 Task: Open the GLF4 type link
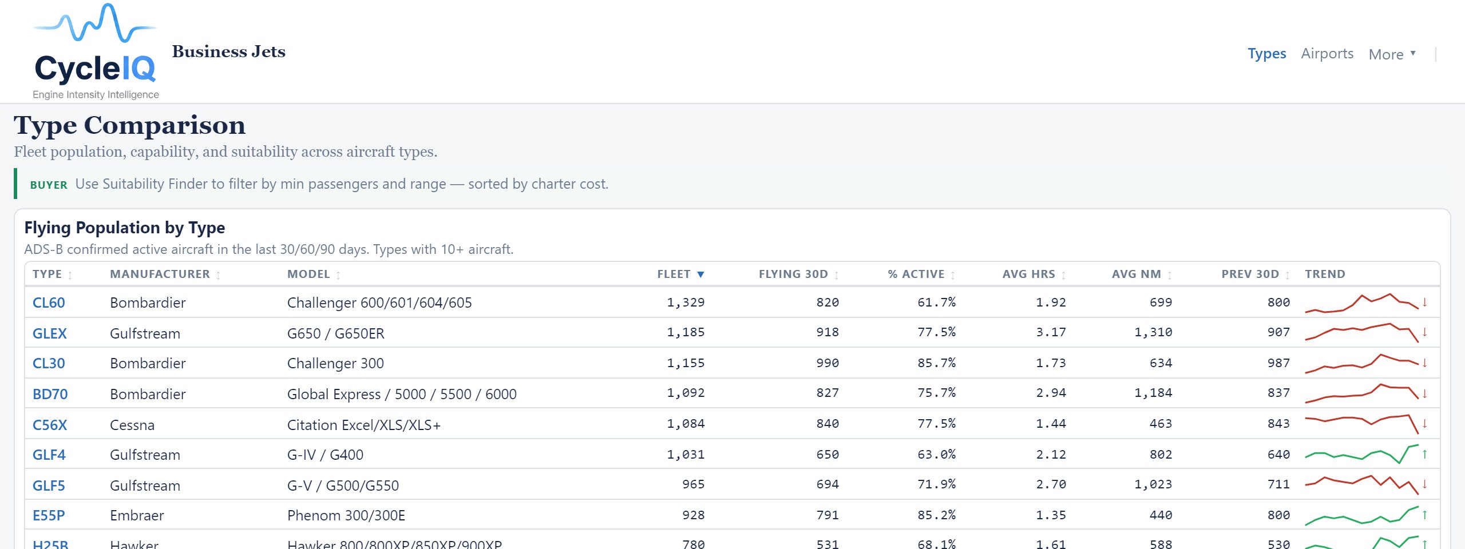pyautogui.click(x=49, y=455)
